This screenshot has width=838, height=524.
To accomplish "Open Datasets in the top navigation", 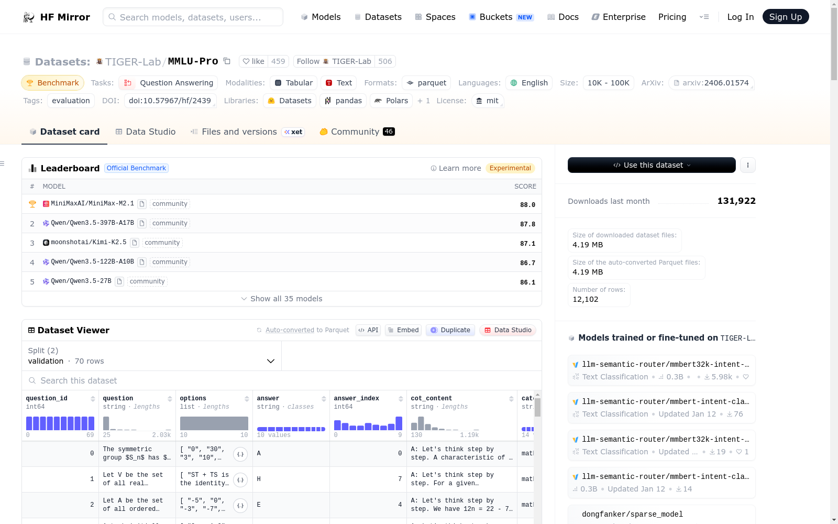I will pos(378,17).
